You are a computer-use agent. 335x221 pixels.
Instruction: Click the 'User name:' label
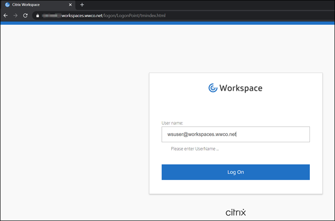coord(172,123)
